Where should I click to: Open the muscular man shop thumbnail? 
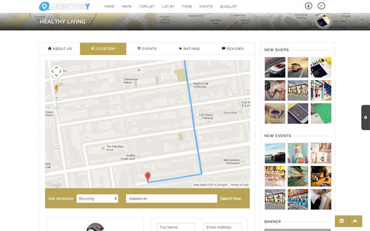(275, 90)
